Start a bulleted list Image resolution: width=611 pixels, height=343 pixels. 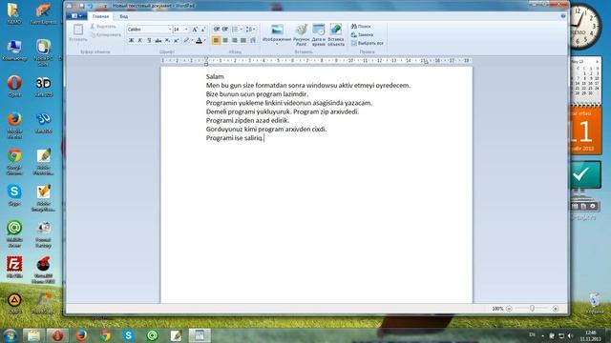pyautogui.click(x=235, y=30)
